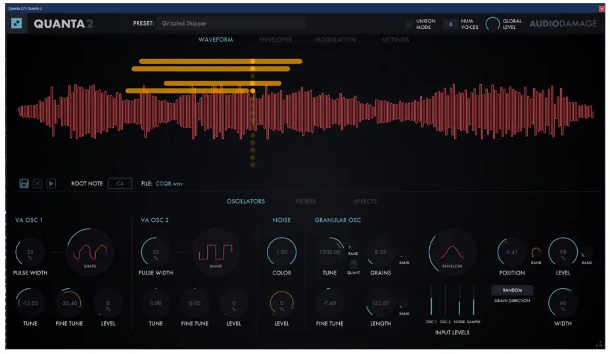
Task: Open the Root Note C4 selector
Action: click(120, 183)
